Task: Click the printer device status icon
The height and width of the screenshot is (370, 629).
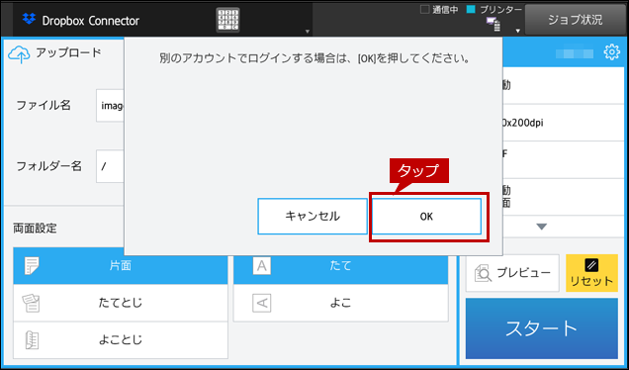Action: (x=493, y=24)
